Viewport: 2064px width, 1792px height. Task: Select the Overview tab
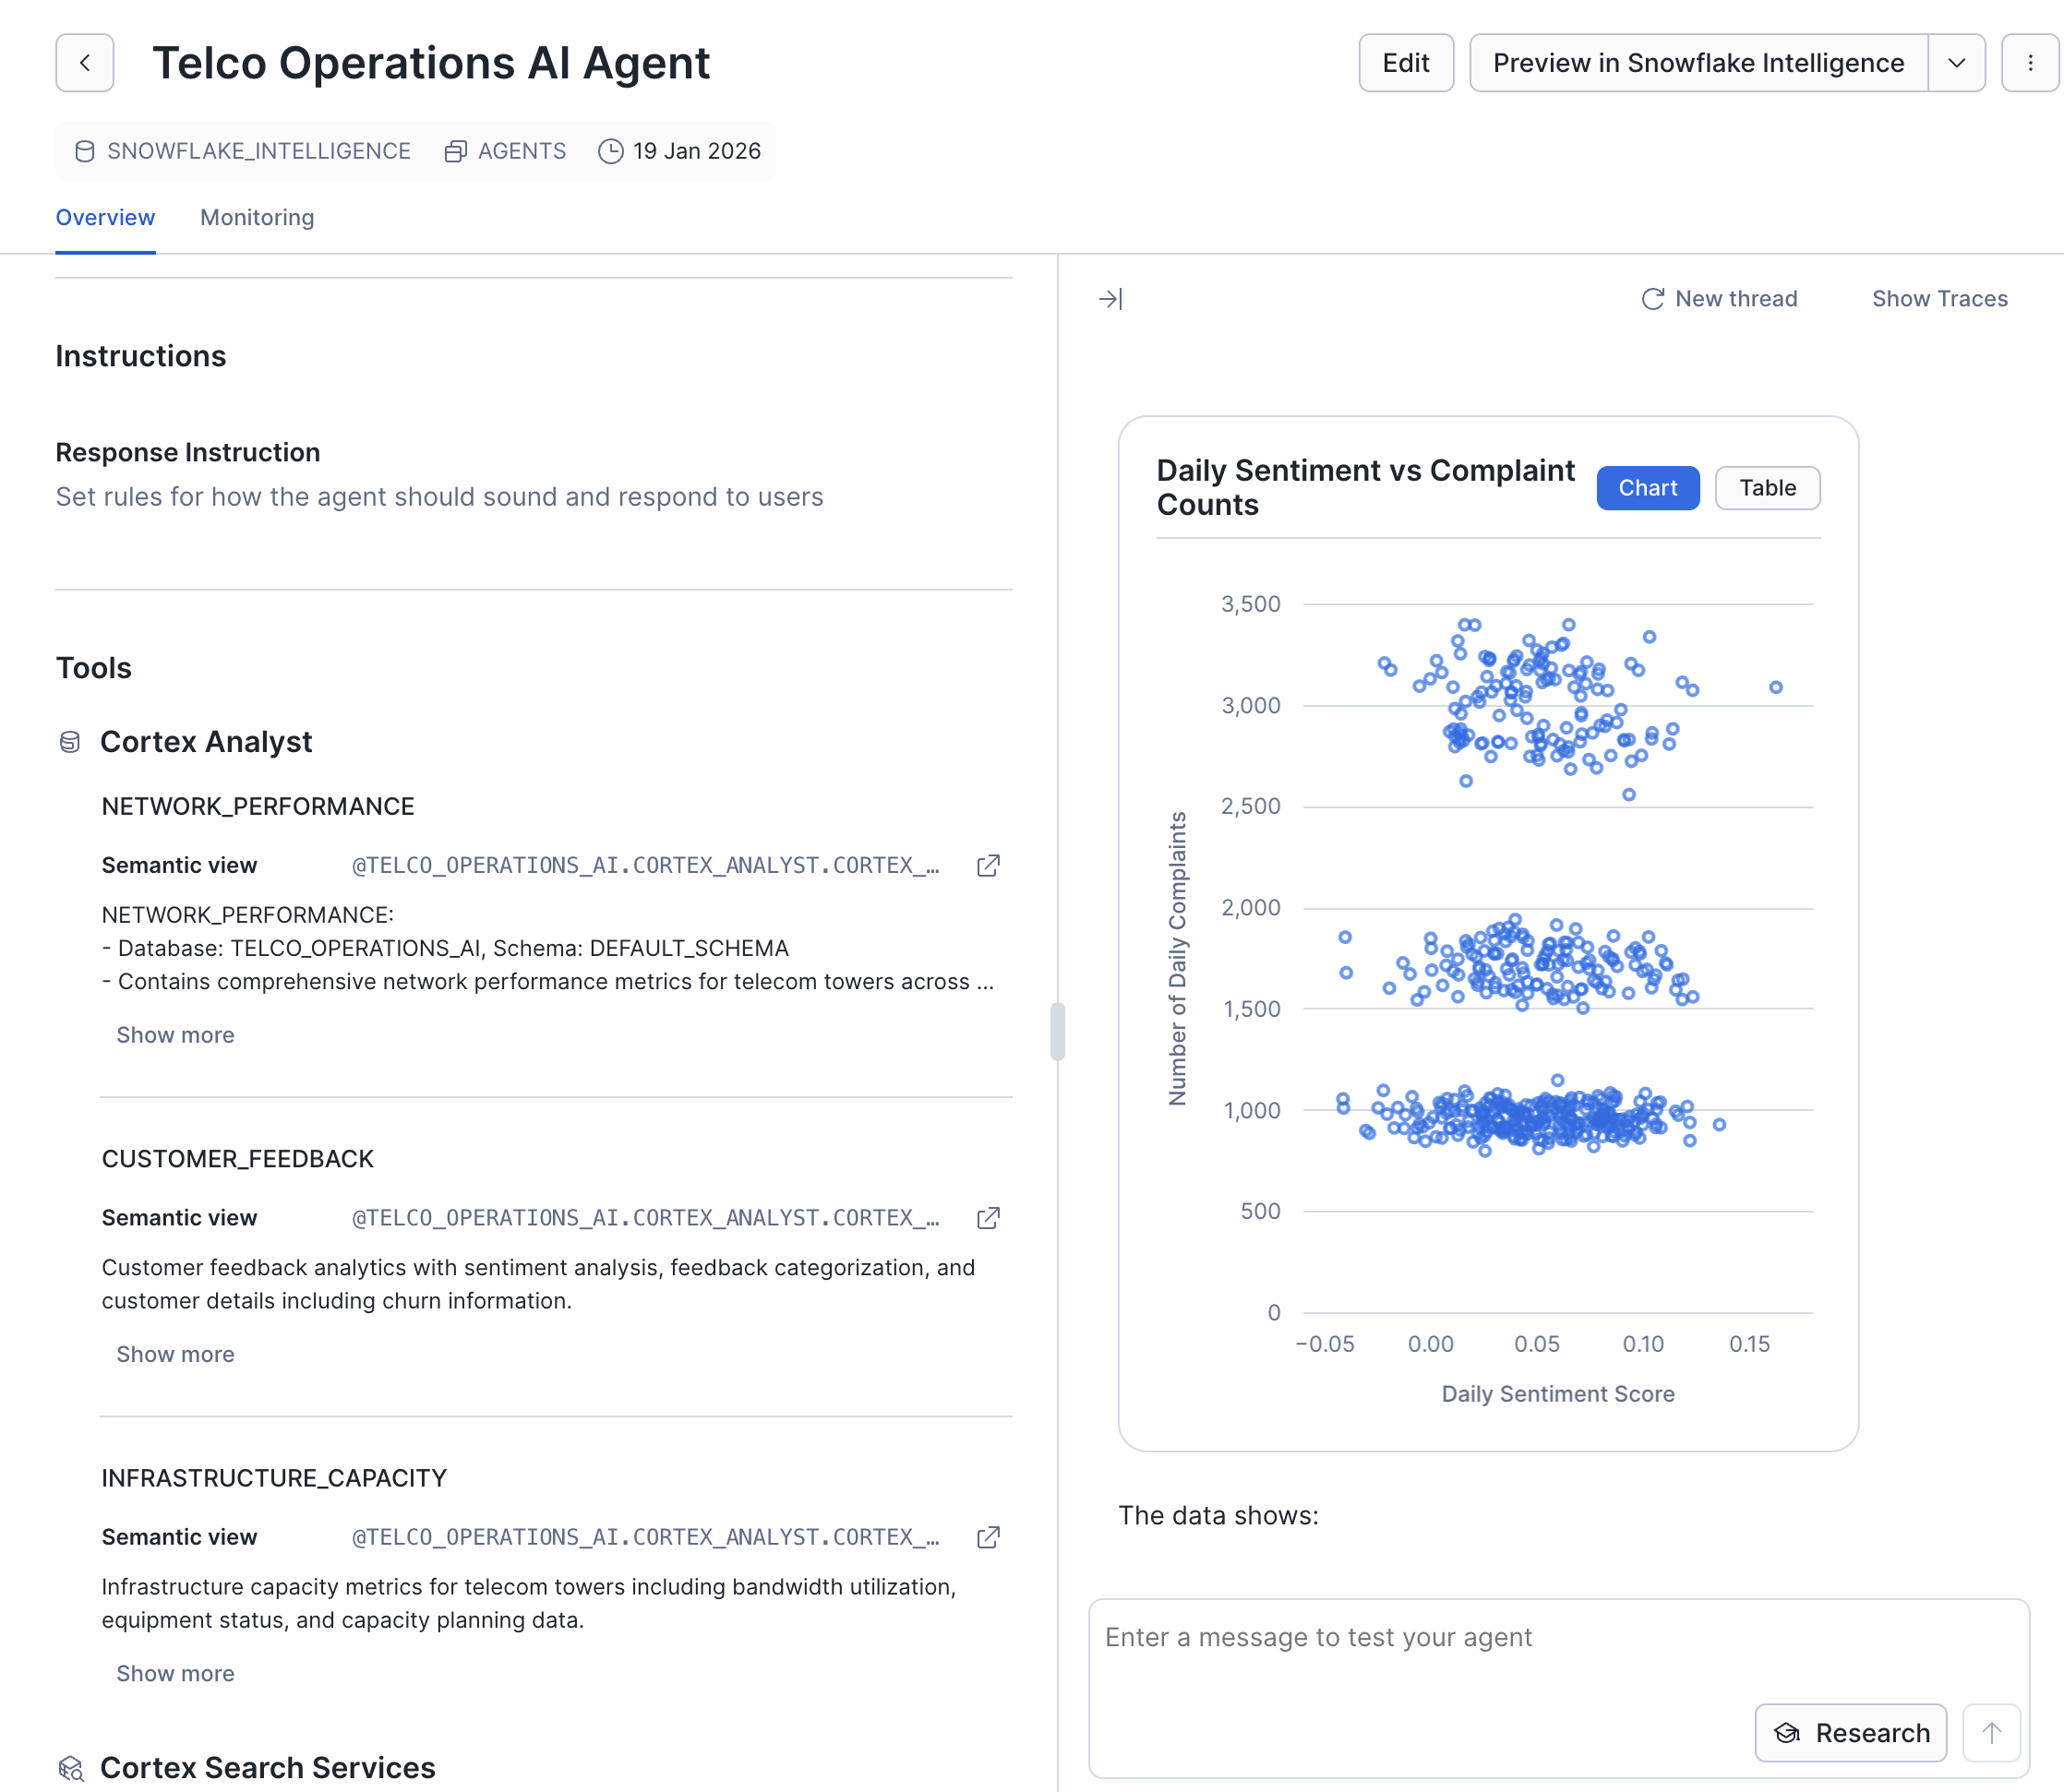click(x=105, y=218)
